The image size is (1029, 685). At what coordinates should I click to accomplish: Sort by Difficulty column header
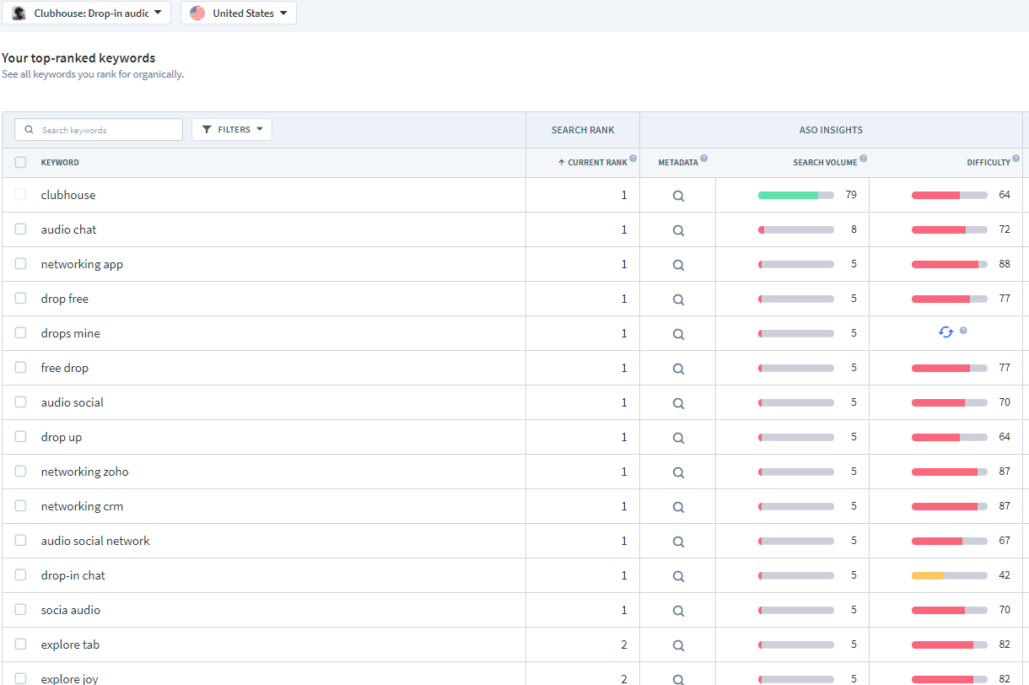click(x=989, y=163)
